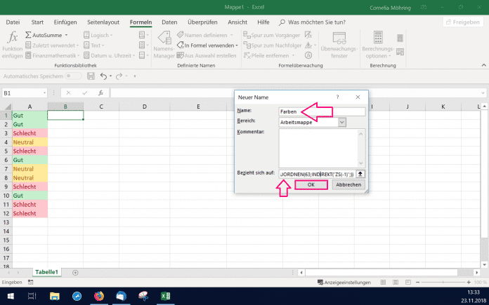The width and height of the screenshot is (489, 305).
Task: Open Firefox from the taskbar
Action: pyautogui.click(x=98, y=297)
